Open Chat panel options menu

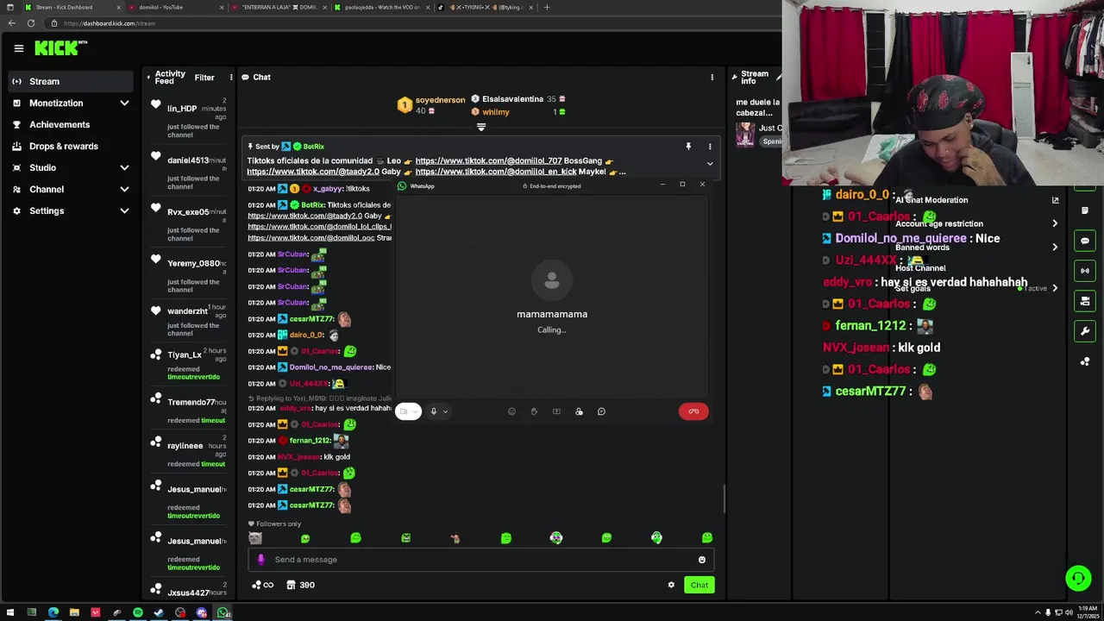click(x=712, y=78)
